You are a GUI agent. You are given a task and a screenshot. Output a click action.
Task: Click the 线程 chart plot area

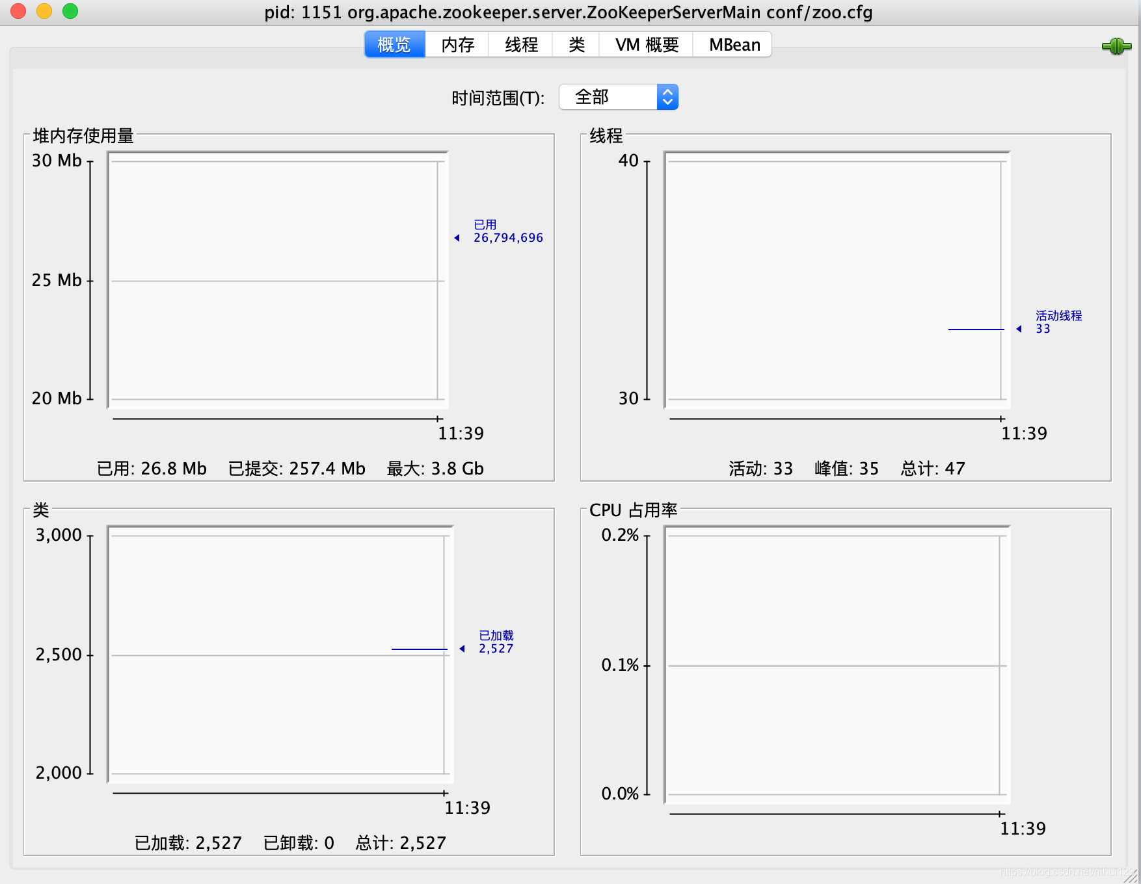click(x=837, y=279)
